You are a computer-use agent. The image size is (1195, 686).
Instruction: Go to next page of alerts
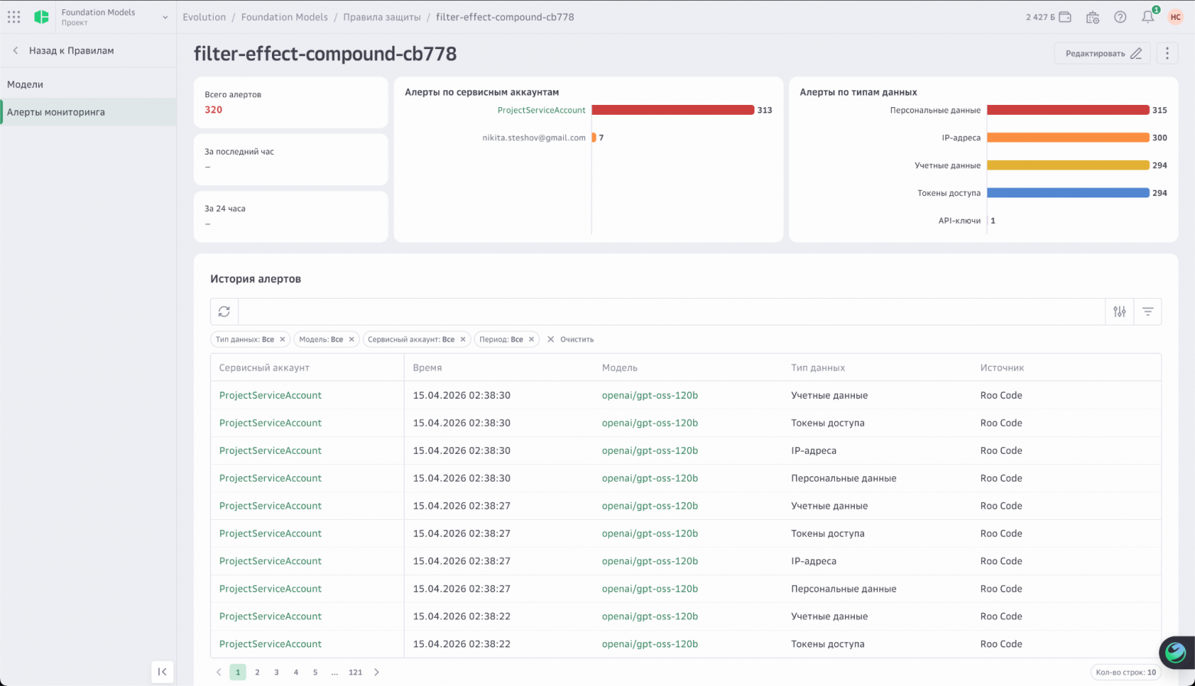pyautogui.click(x=376, y=672)
